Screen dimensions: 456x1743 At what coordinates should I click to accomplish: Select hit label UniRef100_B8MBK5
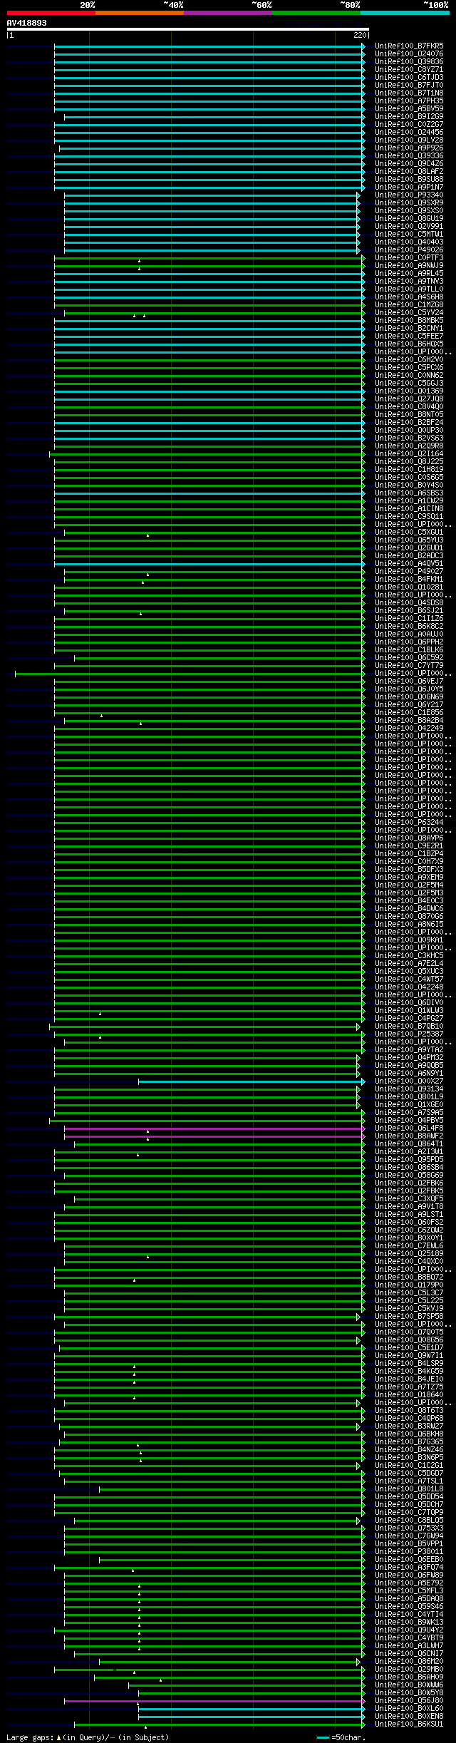[x=409, y=321]
